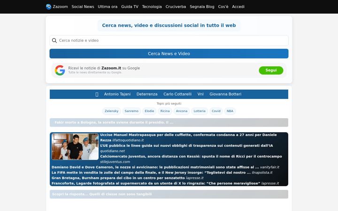Select the NBA topic tag
This screenshot has height=211, width=338.
[x=230, y=111]
